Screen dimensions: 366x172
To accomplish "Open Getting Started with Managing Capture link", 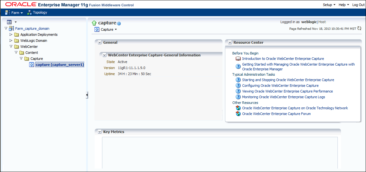I will click(x=299, y=67).
